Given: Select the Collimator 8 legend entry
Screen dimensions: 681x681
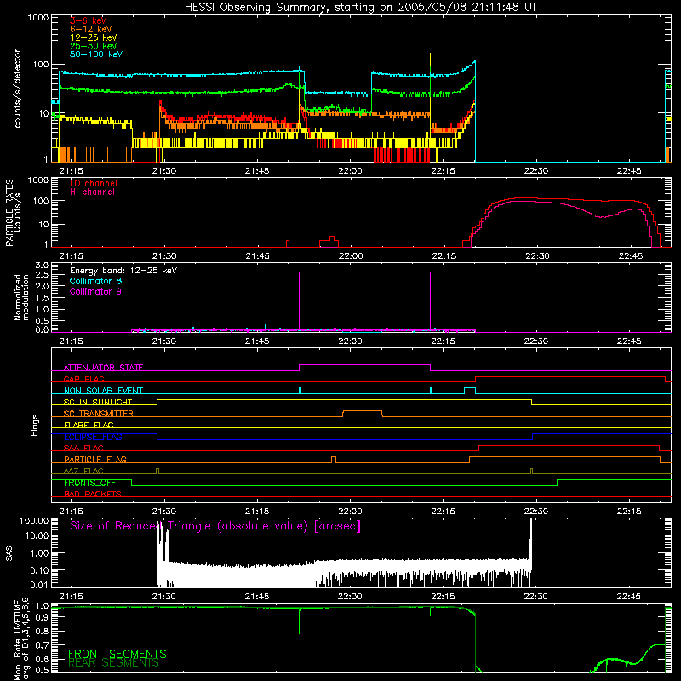Looking at the screenshot, I should pyautogui.click(x=95, y=281).
